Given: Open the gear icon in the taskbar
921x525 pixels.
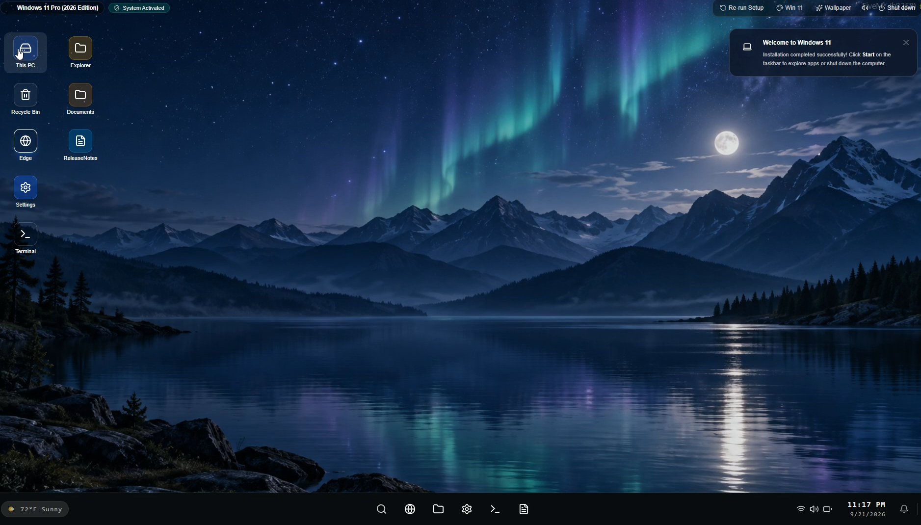Looking at the screenshot, I should [467, 509].
